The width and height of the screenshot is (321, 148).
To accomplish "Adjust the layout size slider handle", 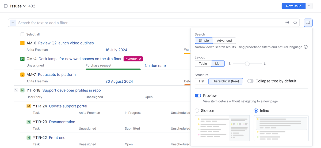I will 247,64.
